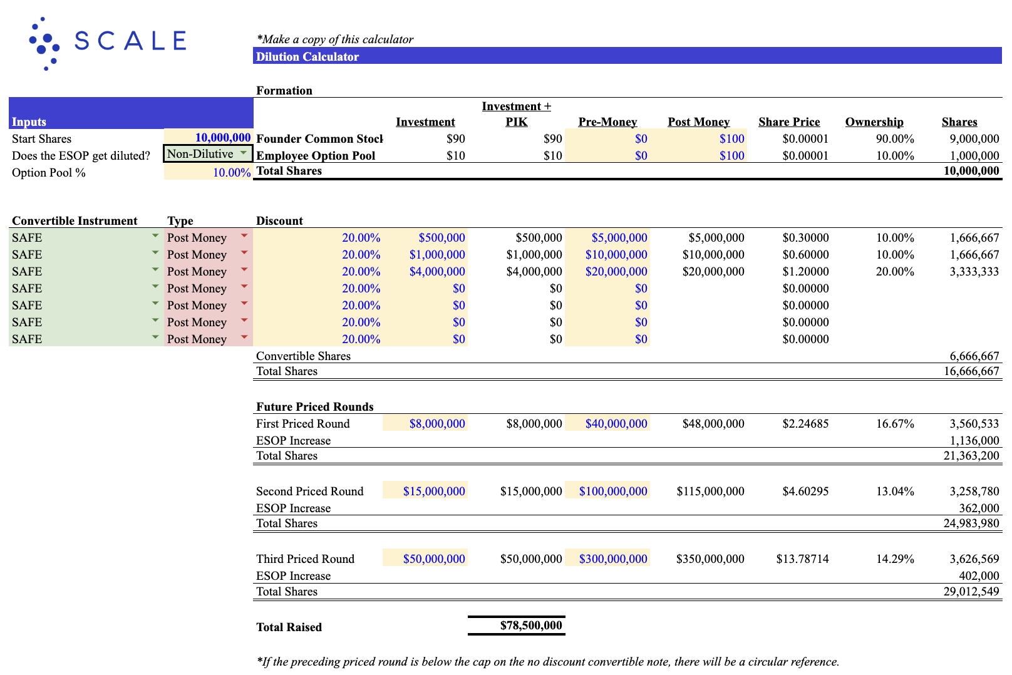Expand the SAFE dropdown on the third convertible row
The width and height of the screenshot is (1012, 675).
155,271
